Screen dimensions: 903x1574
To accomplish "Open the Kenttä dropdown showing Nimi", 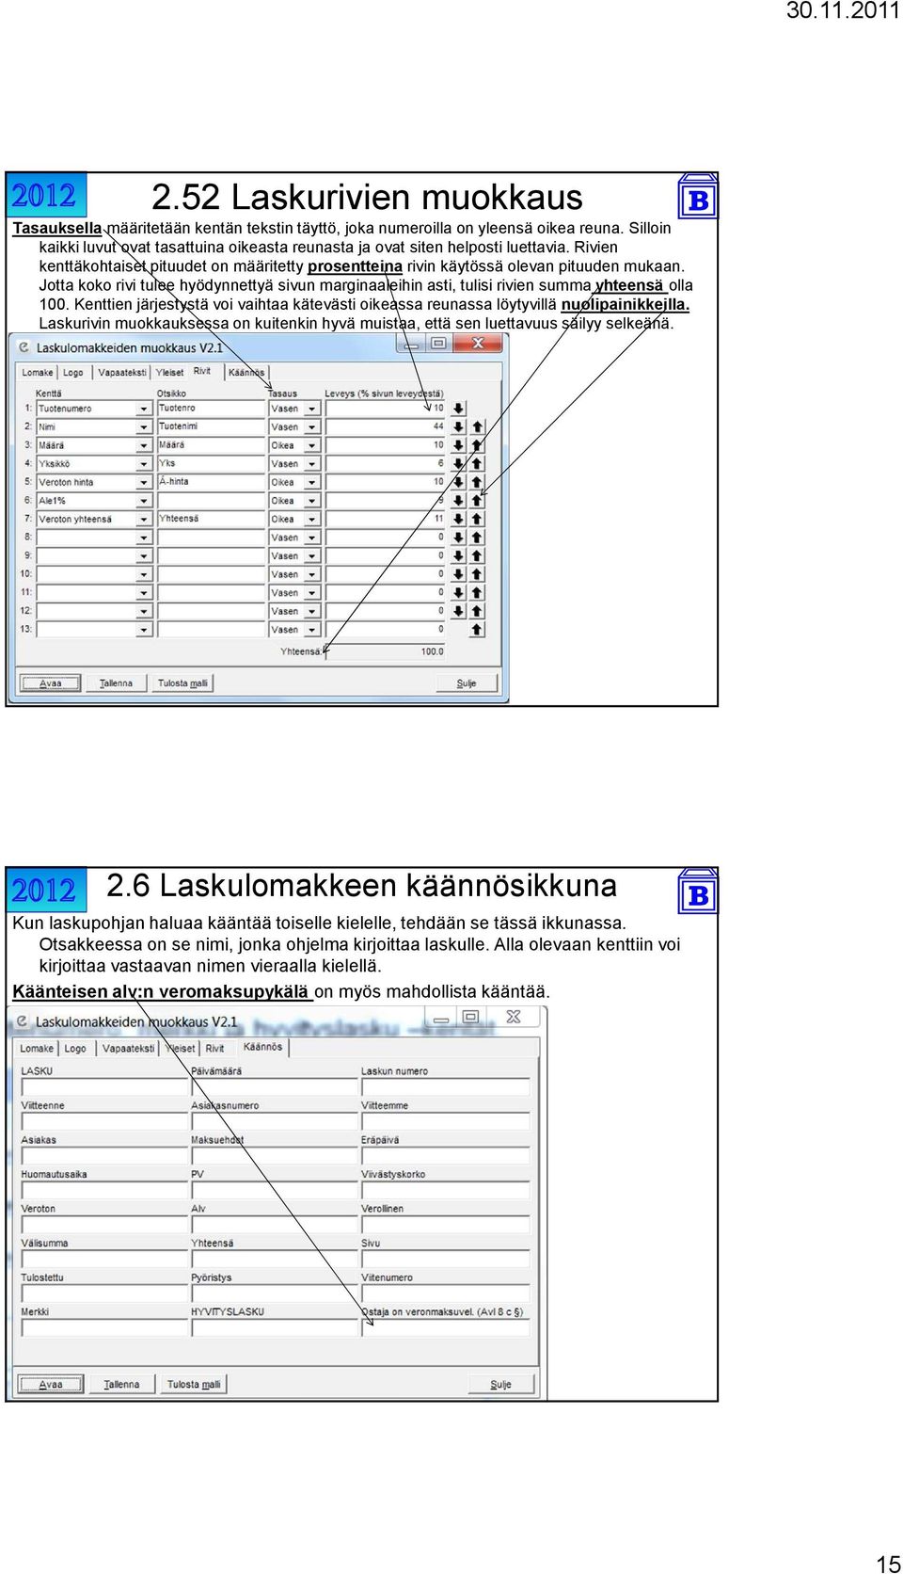I will [143, 426].
